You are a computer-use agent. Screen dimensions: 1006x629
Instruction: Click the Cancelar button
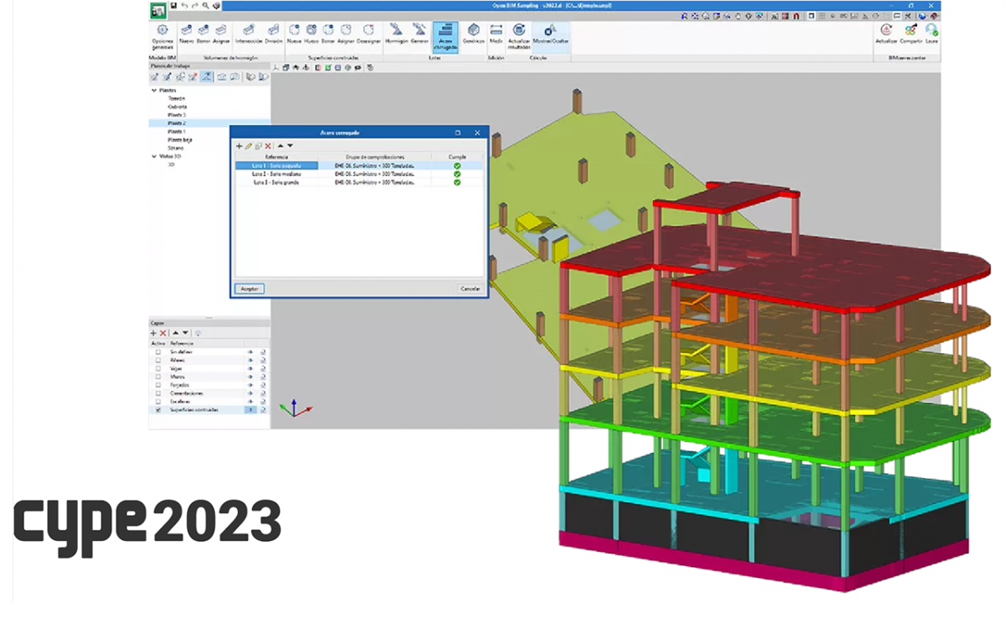pyautogui.click(x=470, y=289)
